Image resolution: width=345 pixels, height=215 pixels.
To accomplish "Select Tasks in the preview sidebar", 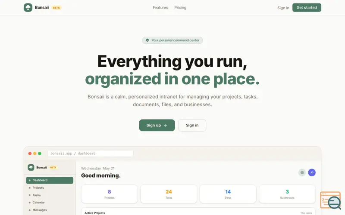I will coord(50,195).
